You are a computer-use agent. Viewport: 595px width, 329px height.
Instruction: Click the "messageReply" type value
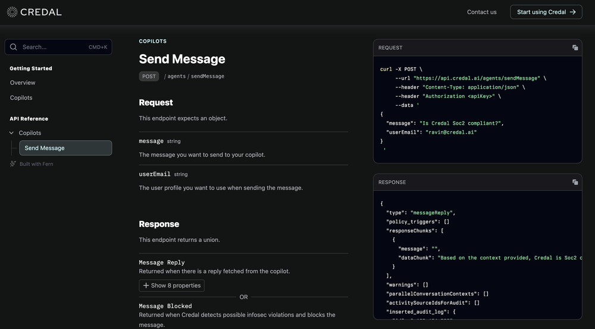tap(431, 213)
